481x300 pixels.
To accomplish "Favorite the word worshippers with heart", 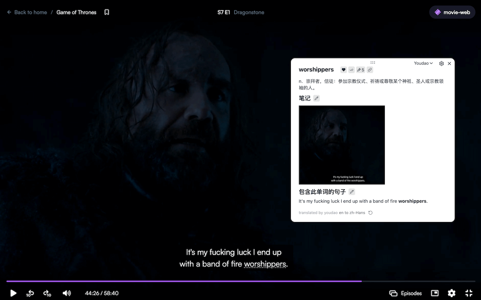I will (x=343, y=70).
